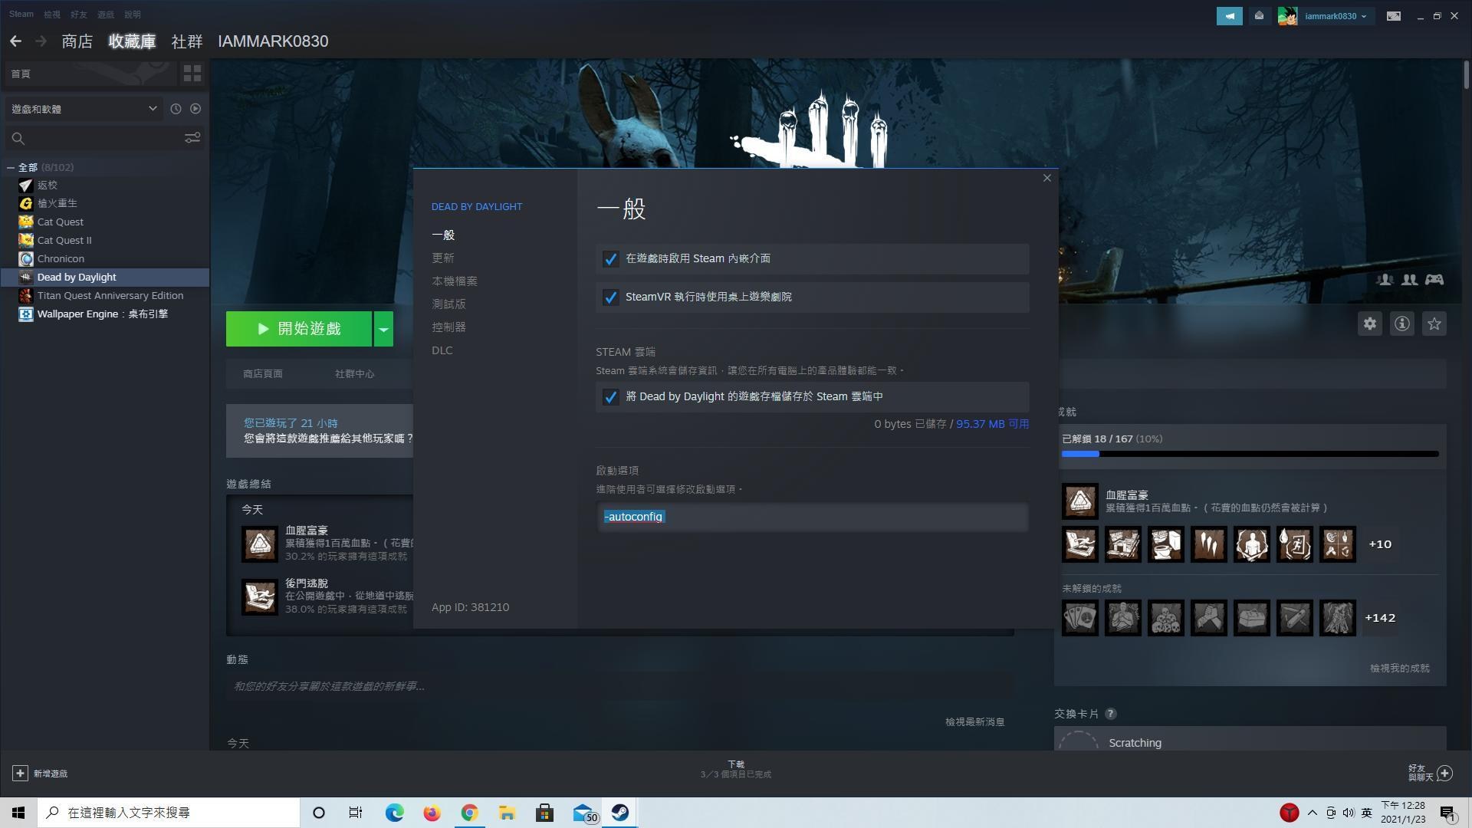
Task: Open File Explorer from taskbar
Action: (507, 813)
